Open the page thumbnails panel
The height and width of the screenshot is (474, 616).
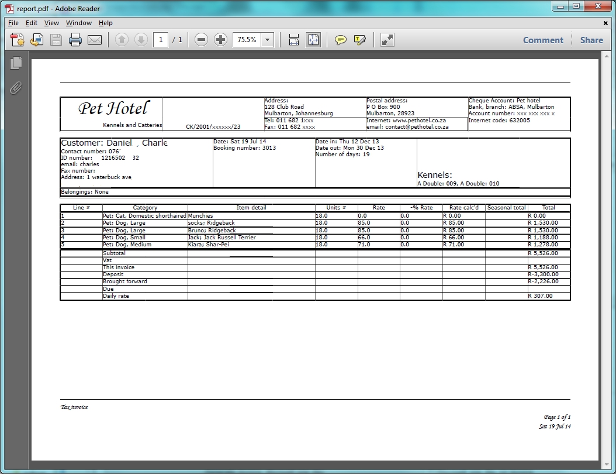[x=16, y=63]
